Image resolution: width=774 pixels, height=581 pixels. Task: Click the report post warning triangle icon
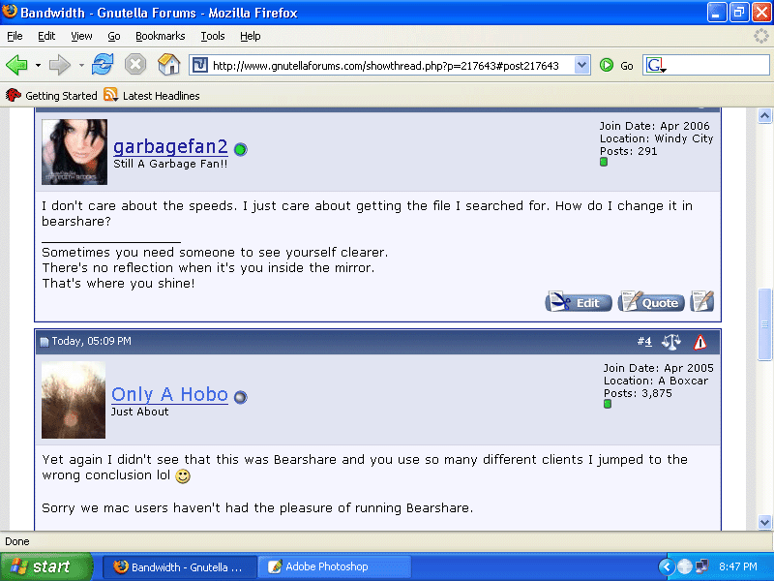[700, 342]
